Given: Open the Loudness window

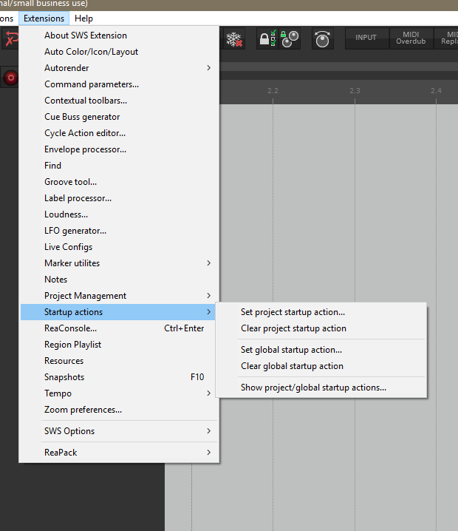Looking at the screenshot, I should click(x=119, y=214).
